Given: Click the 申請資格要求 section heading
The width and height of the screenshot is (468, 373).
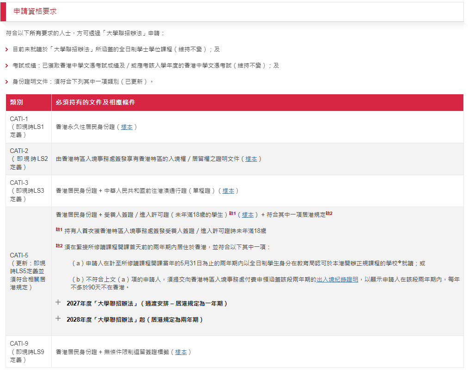Looking at the screenshot, I should pyautogui.click(x=35, y=12).
